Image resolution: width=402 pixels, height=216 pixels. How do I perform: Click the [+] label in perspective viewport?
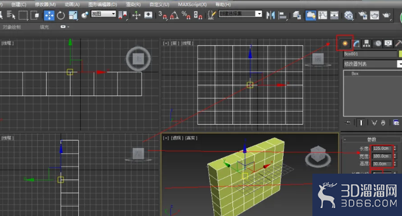(166, 138)
